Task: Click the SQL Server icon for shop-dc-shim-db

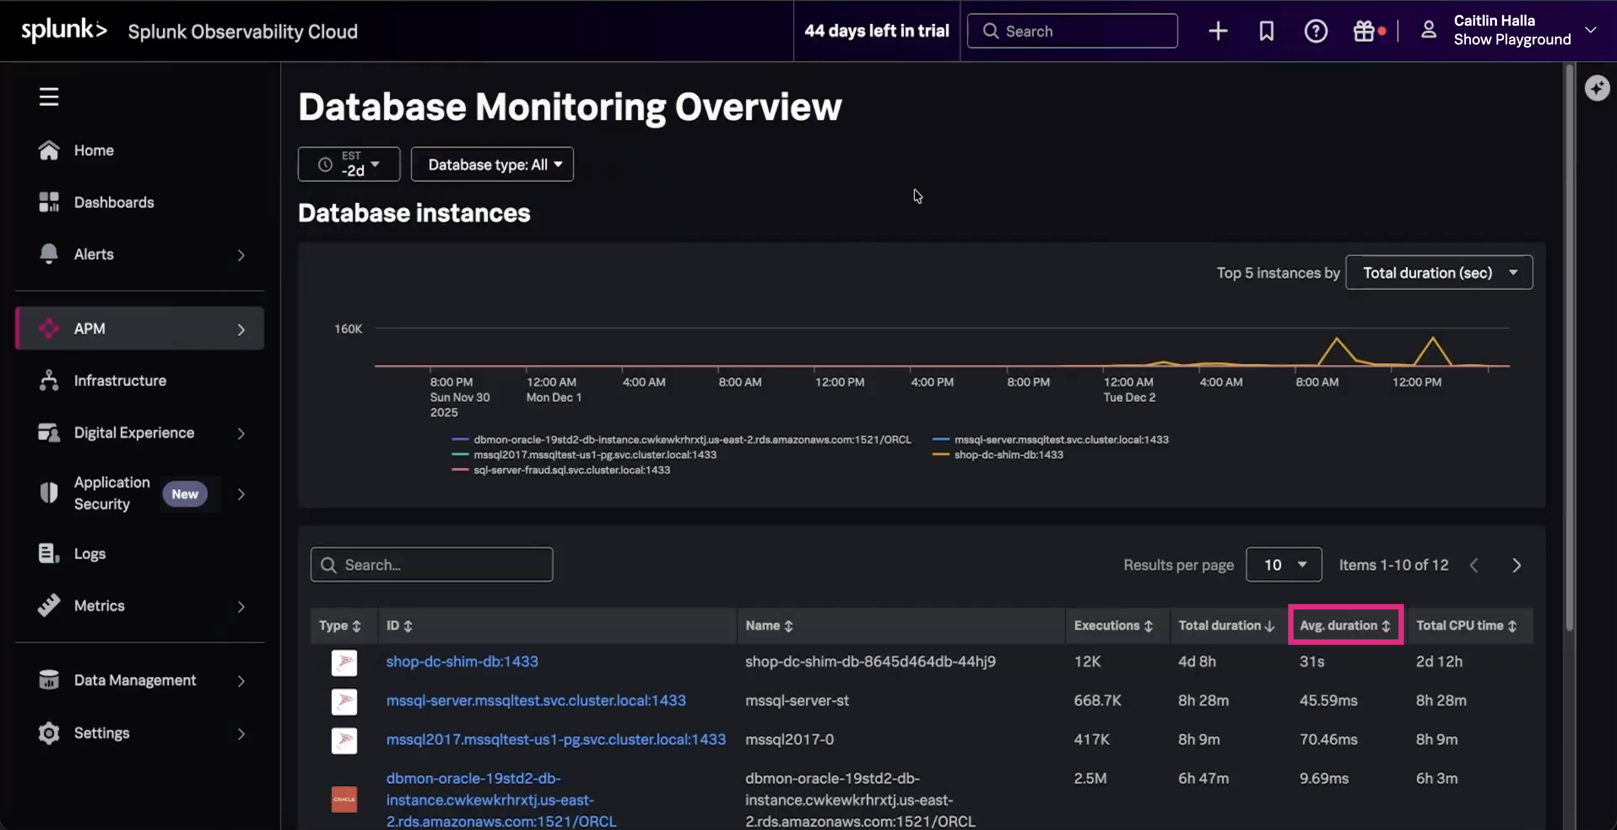Action: tap(344, 662)
